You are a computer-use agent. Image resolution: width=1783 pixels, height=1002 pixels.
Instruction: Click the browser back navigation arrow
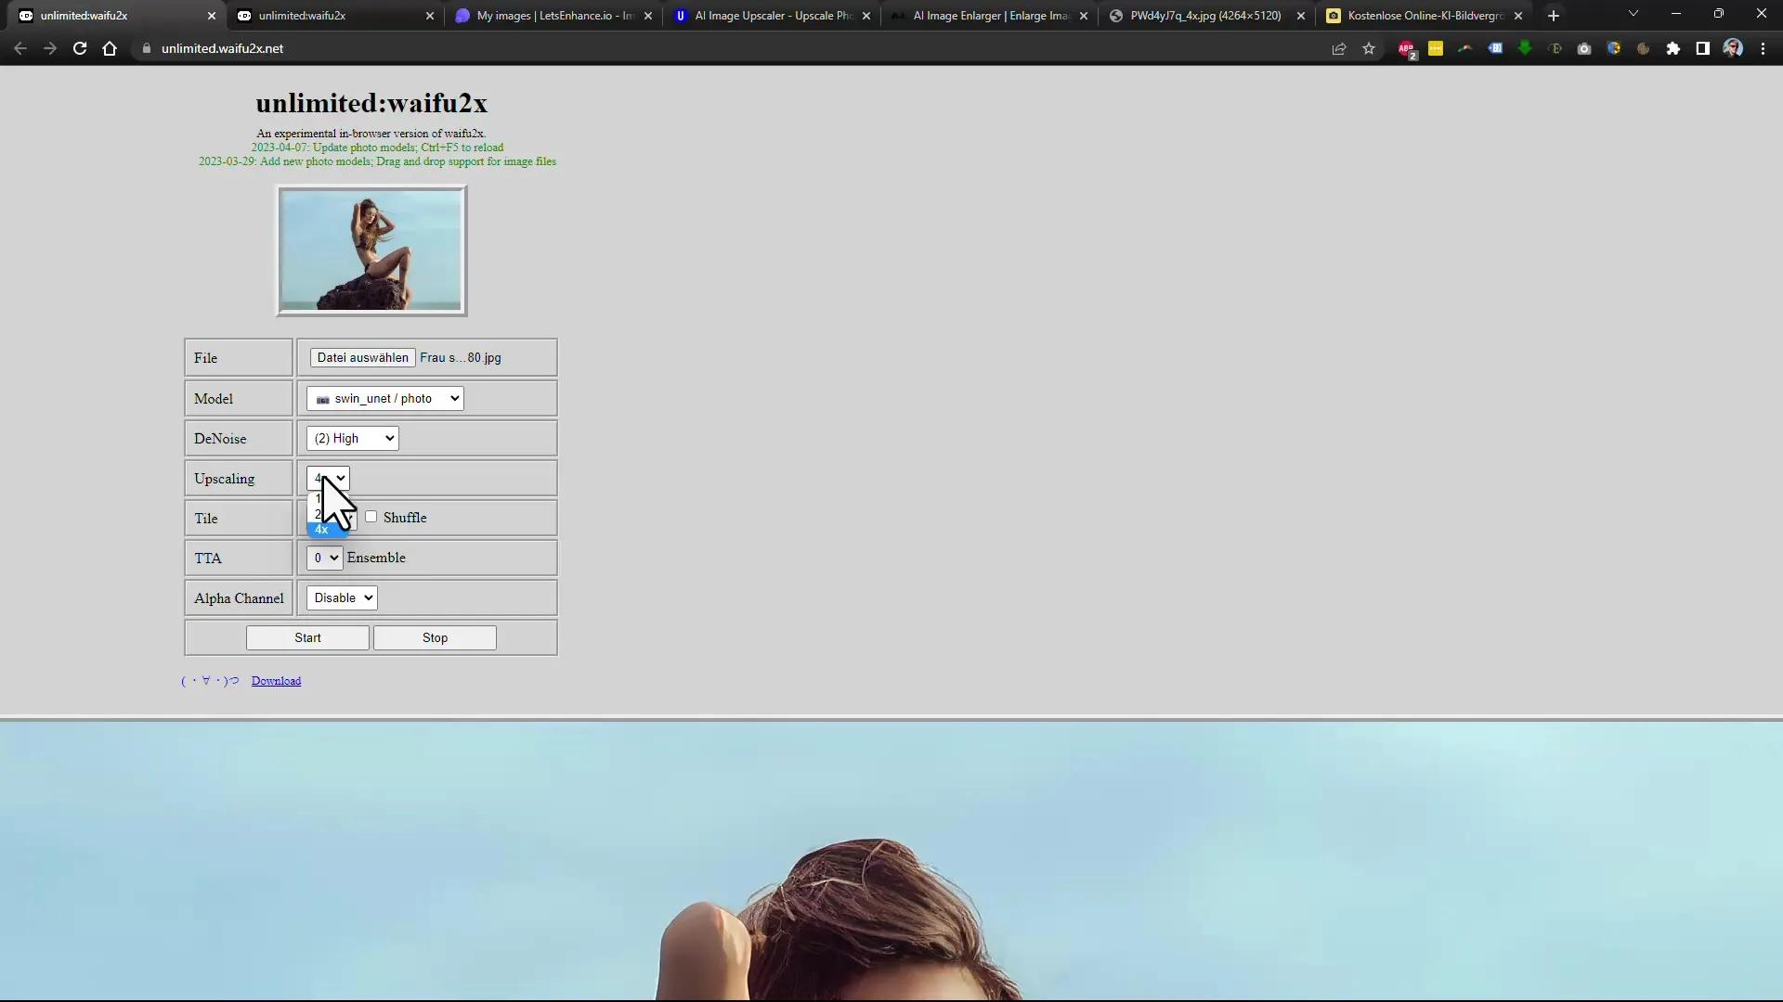(x=19, y=47)
